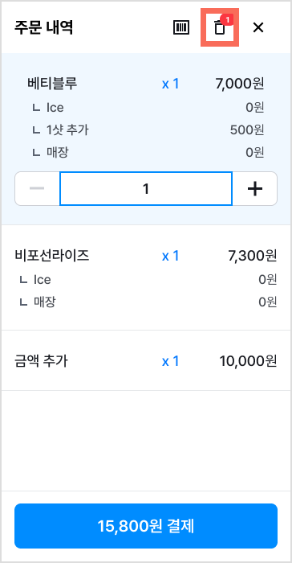
Task: Click the 10,000원 amount of 금액 추가
Action: 248,361
